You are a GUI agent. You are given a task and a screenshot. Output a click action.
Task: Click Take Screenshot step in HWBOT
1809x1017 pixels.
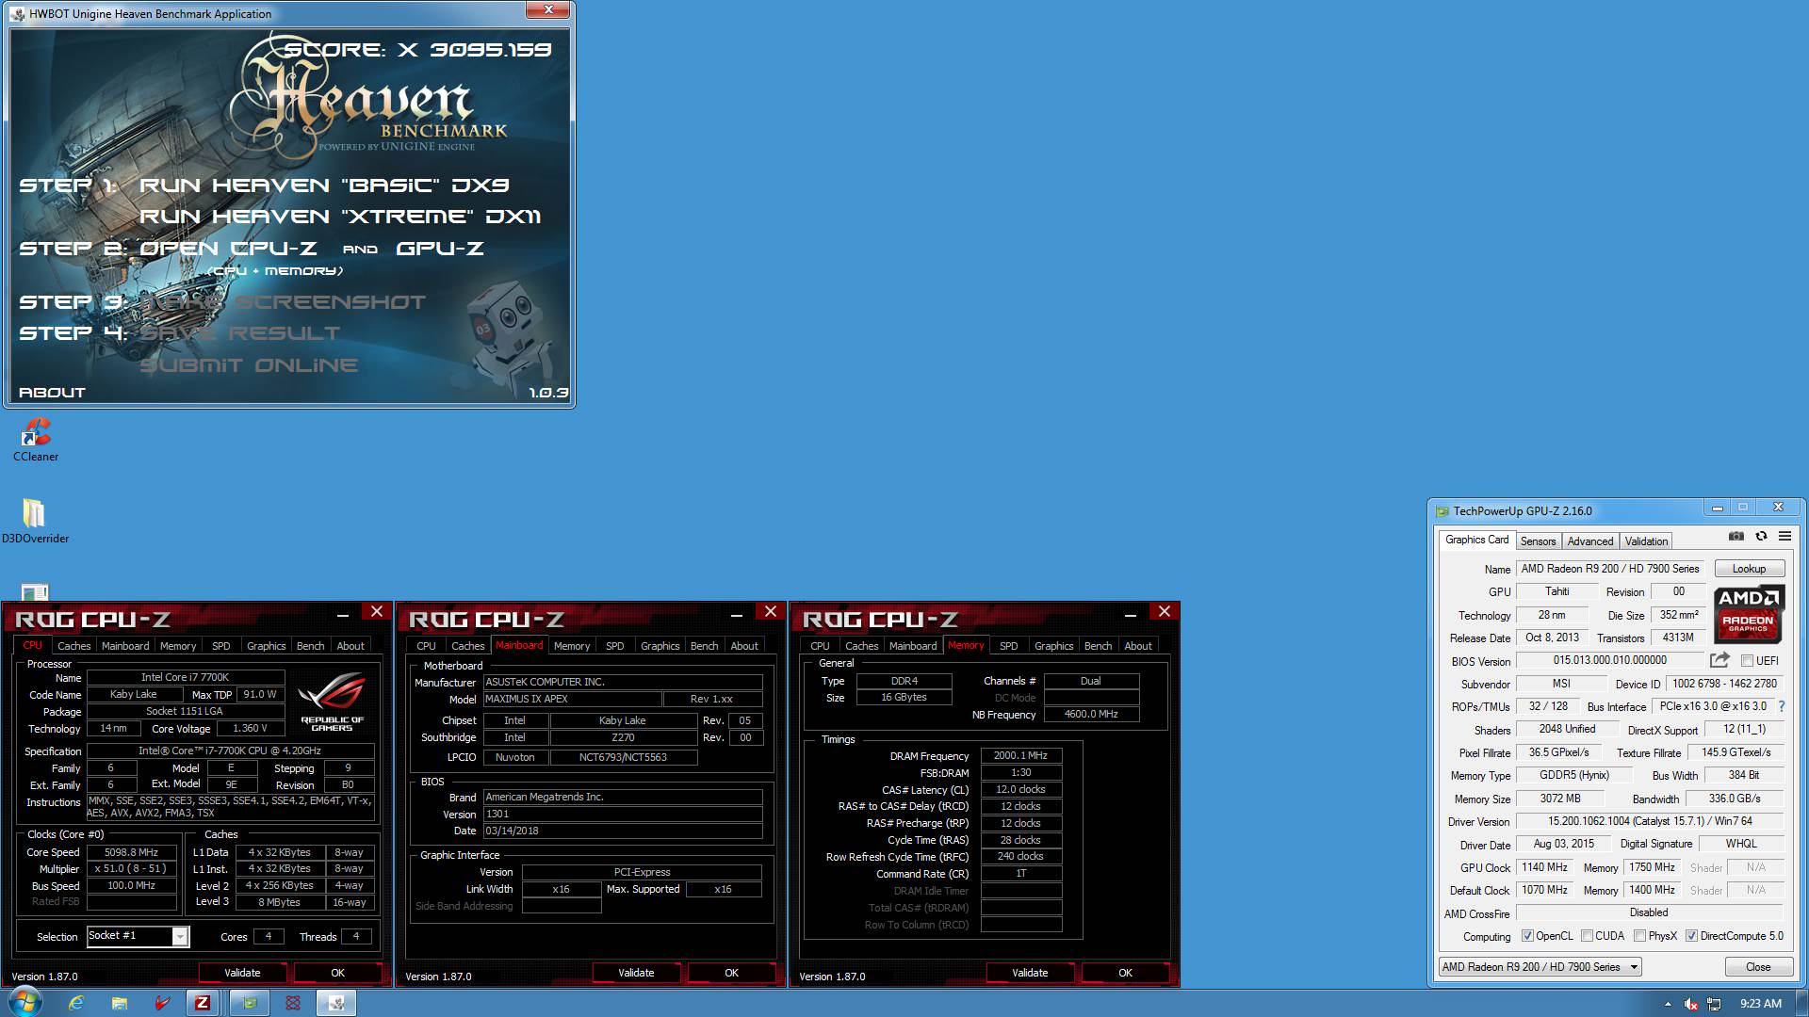(284, 302)
